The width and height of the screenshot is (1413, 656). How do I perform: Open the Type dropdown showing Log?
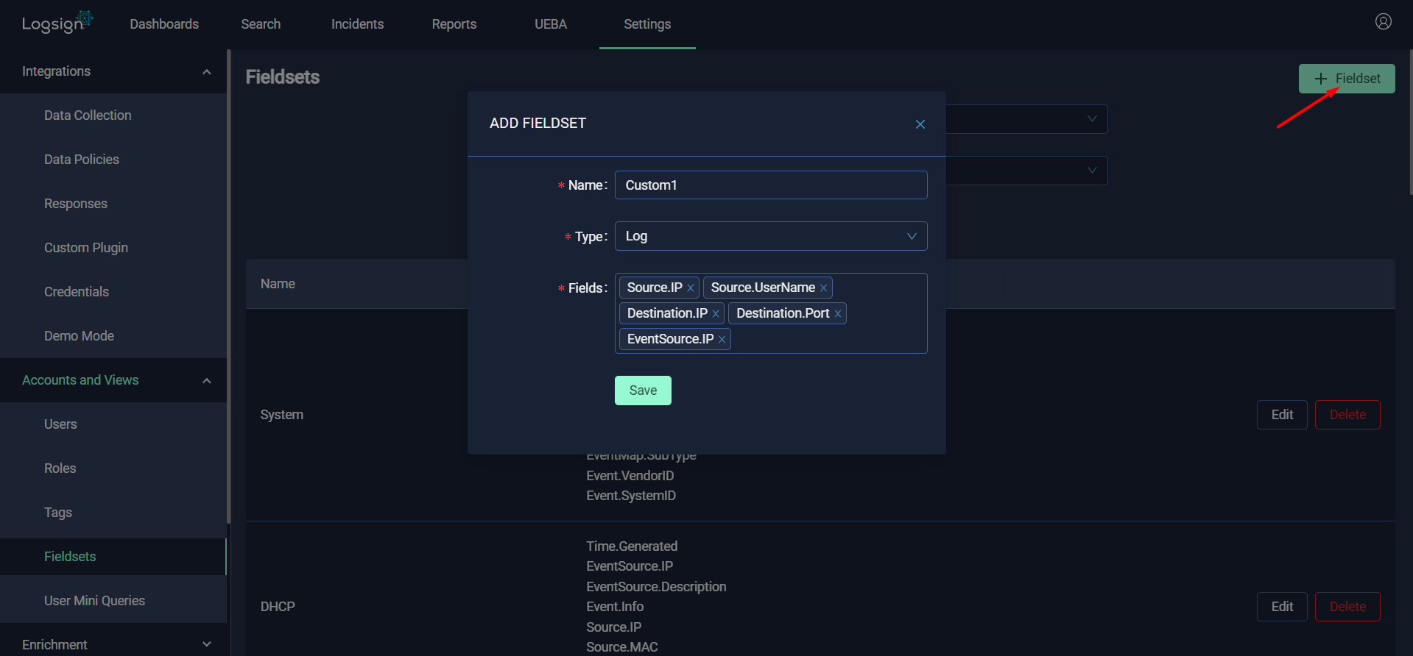(771, 236)
